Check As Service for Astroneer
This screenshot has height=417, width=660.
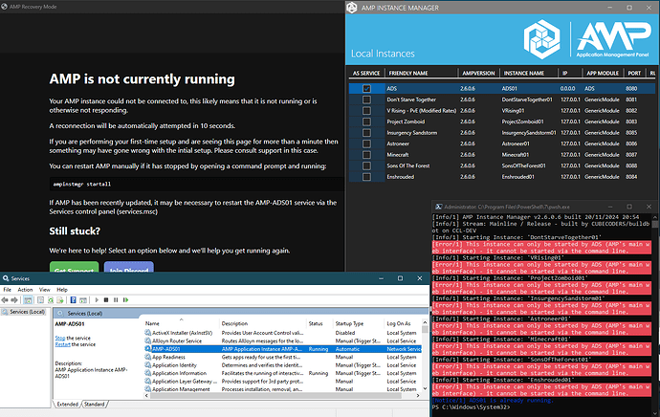pyautogui.click(x=366, y=143)
